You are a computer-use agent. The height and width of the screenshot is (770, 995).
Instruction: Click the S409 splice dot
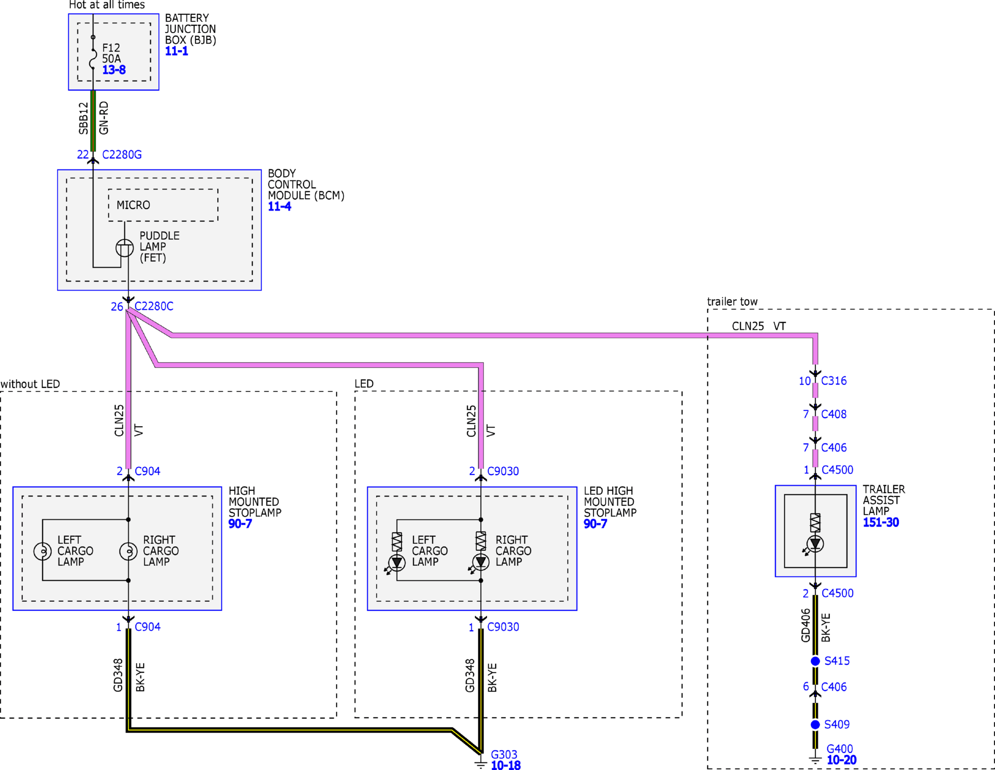tap(815, 725)
